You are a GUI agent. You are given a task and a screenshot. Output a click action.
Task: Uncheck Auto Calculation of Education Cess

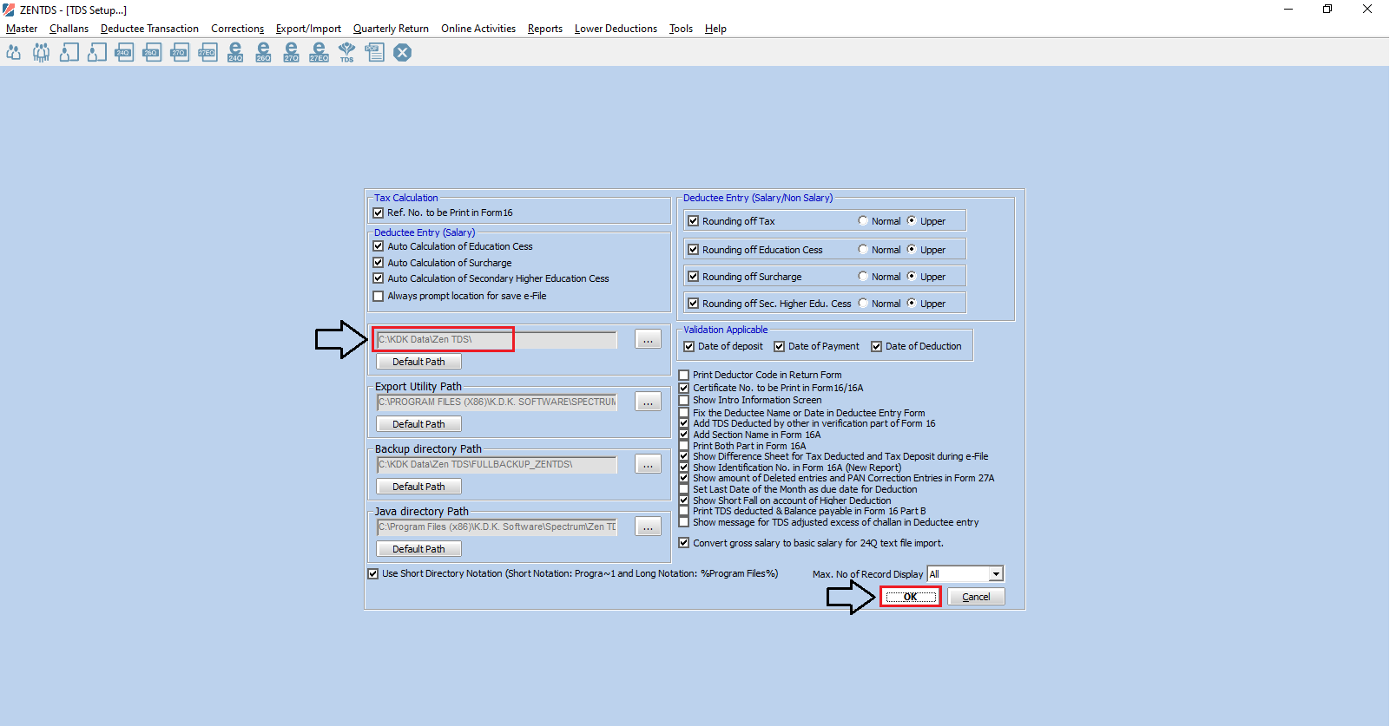(x=378, y=246)
